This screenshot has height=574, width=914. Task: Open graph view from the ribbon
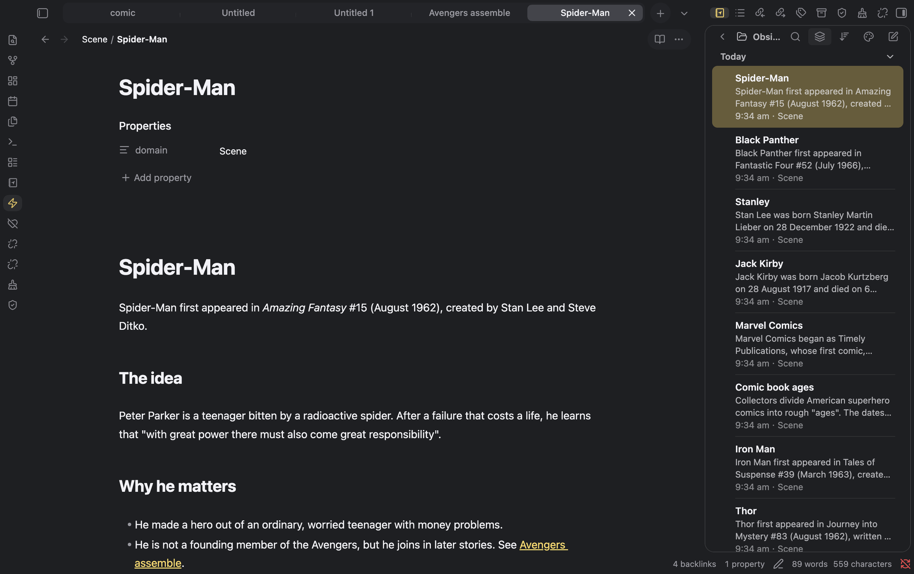pyautogui.click(x=13, y=61)
